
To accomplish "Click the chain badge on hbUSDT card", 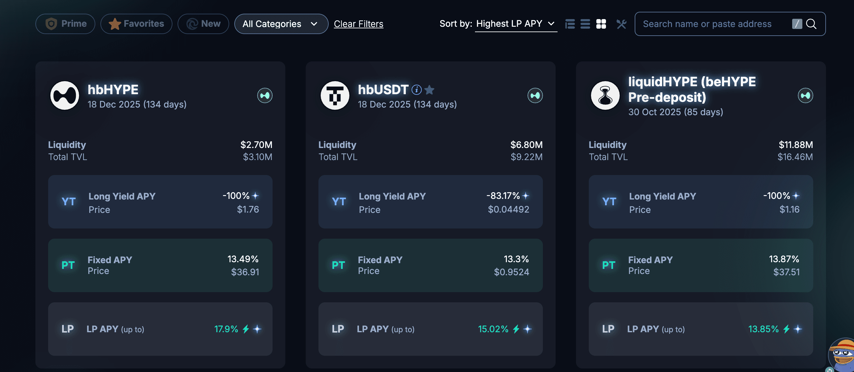I will 535,96.
